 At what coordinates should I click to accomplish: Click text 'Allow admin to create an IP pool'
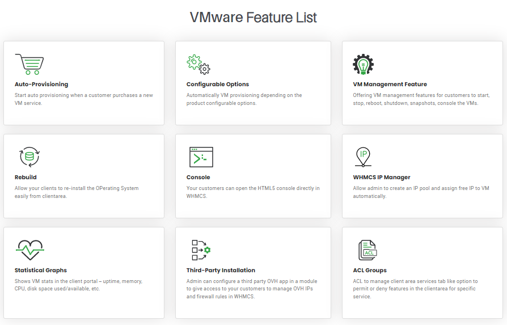pos(391,188)
